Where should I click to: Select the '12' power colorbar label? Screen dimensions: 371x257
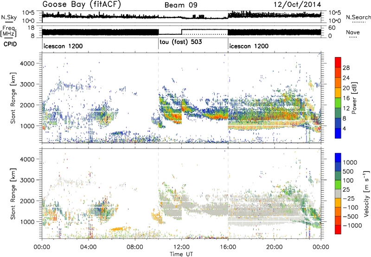346,109
